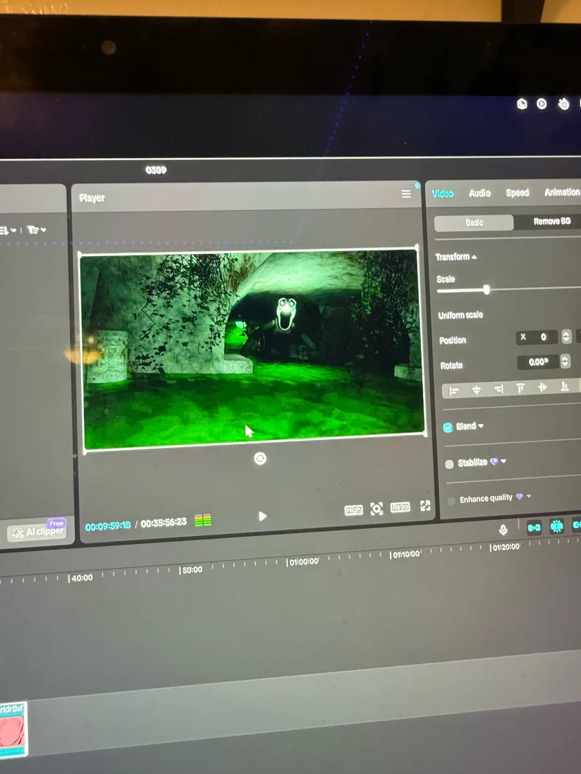Screen dimensions: 581x774
Task: Click the third menu bar tray icon
Action: point(564,104)
